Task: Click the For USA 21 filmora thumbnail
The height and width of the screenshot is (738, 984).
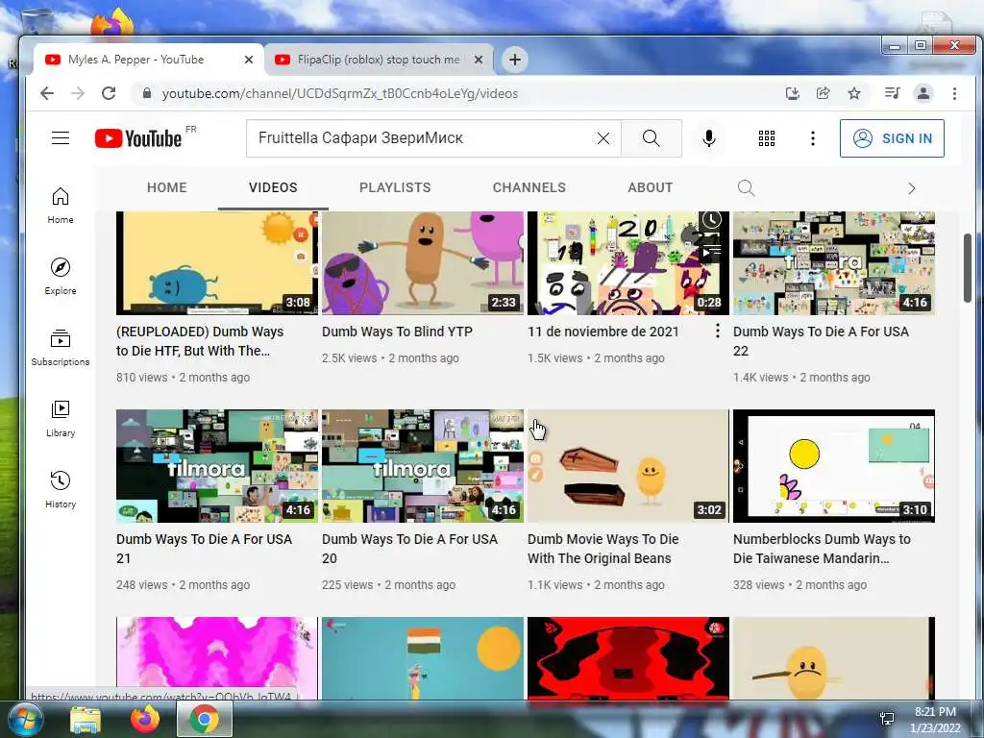Action: [x=217, y=466]
